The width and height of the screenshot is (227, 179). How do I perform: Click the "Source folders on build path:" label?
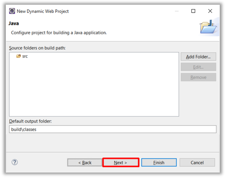[37, 48]
